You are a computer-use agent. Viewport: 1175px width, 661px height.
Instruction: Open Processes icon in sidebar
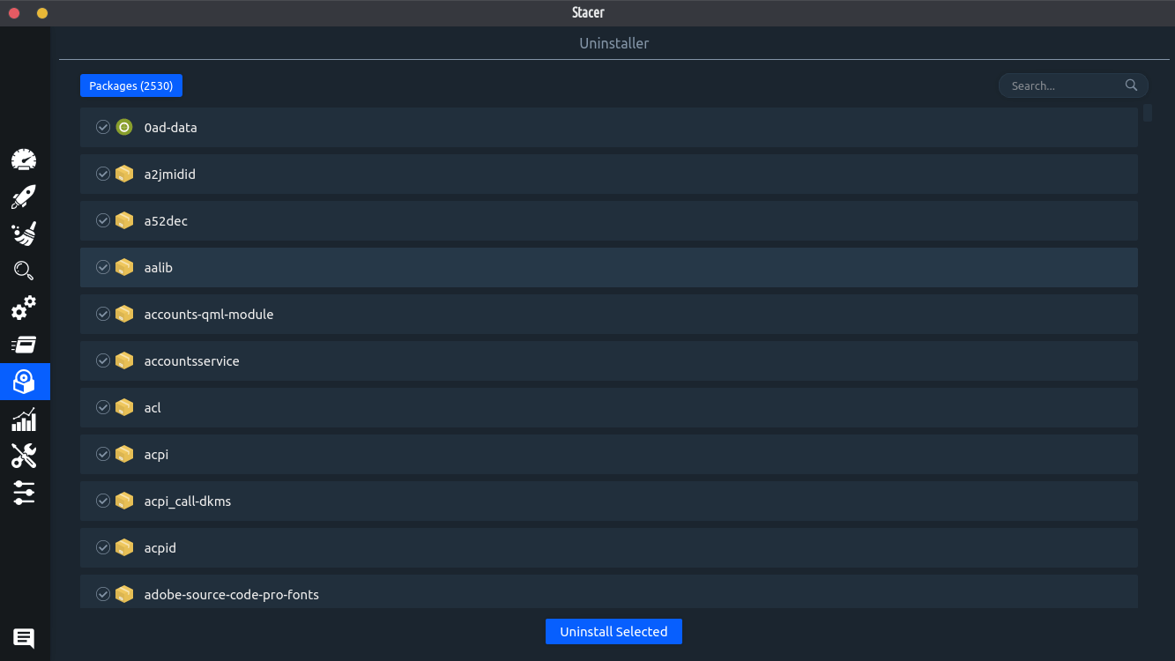coord(24,345)
